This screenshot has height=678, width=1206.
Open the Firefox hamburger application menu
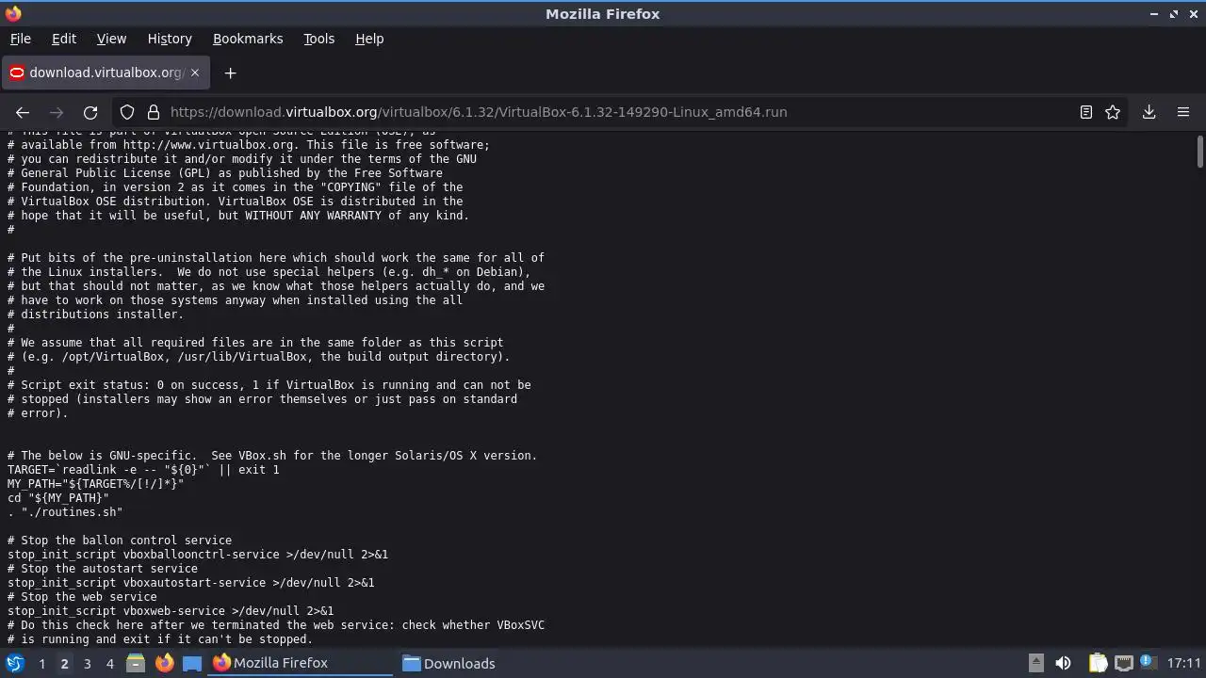coord(1183,112)
